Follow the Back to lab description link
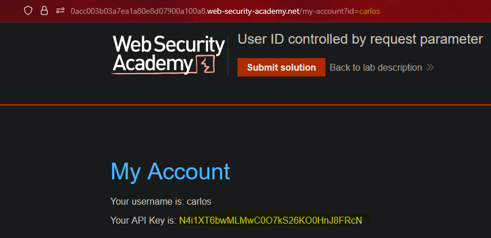This screenshot has width=491, height=238. tap(375, 68)
